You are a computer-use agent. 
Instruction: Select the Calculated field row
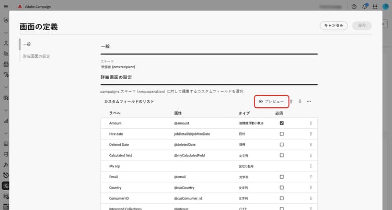click(209, 155)
